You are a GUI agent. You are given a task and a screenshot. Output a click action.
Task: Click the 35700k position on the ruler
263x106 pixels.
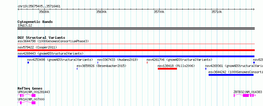point(159,12)
